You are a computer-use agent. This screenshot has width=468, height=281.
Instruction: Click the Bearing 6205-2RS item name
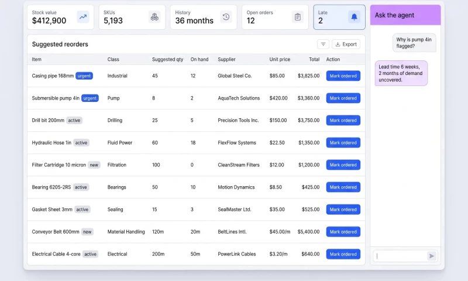point(51,187)
